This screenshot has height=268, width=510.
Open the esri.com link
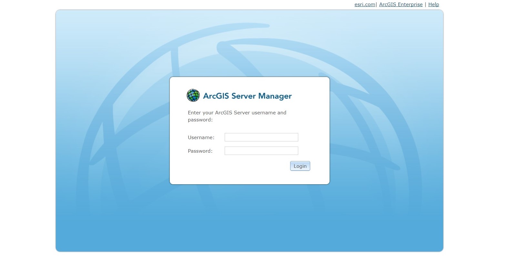pyautogui.click(x=365, y=5)
